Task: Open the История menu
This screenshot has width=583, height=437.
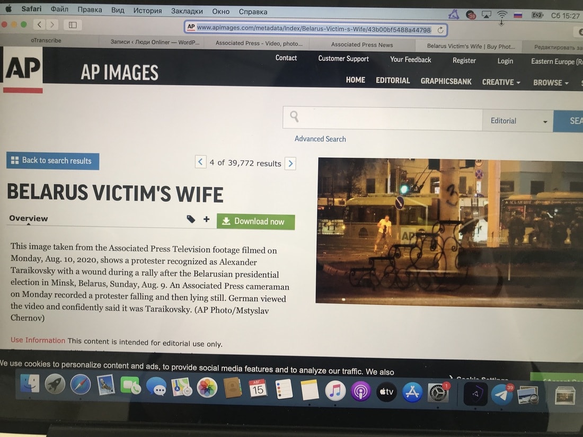Action: 148,11
